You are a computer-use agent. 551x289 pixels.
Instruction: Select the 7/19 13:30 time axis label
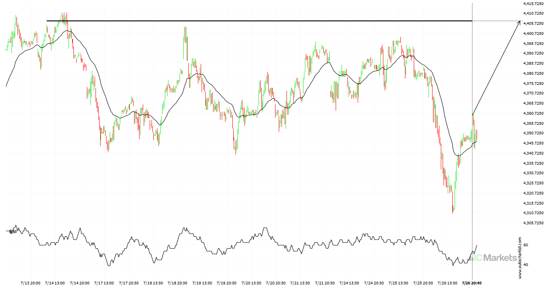point(202,283)
